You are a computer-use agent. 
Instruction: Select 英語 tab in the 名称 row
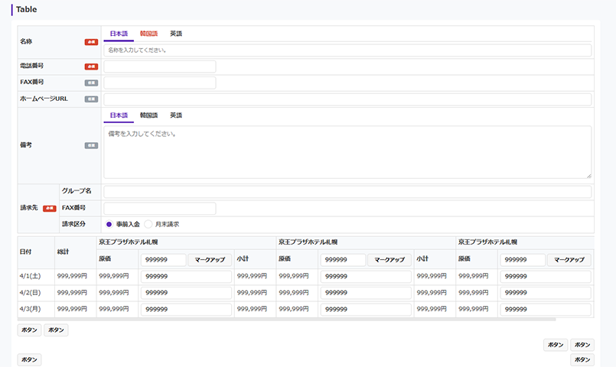click(x=176, y=34)
